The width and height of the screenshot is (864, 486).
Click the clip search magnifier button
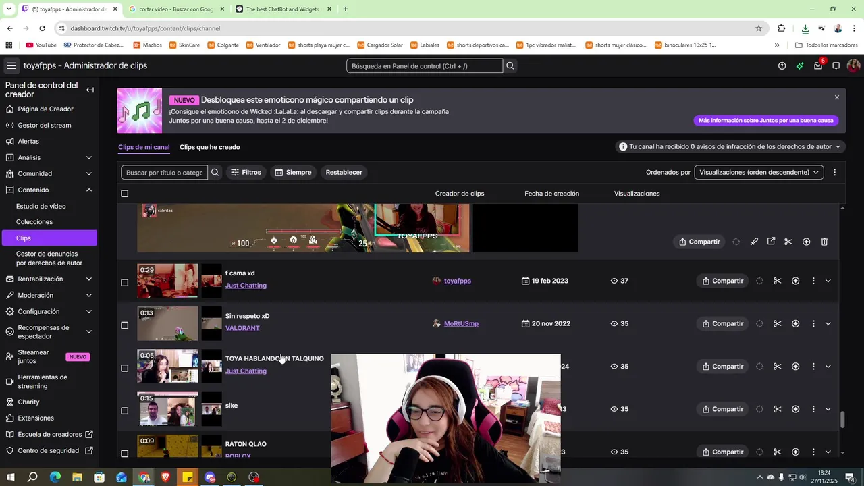(x=215, y=172)
